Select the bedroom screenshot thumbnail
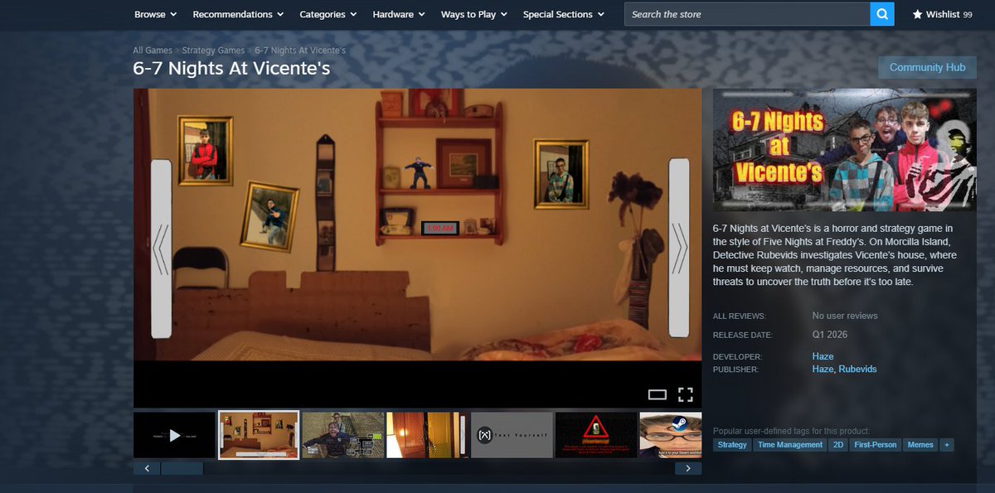The height and width of the screenshot is (493, 995). click(259, 435)
